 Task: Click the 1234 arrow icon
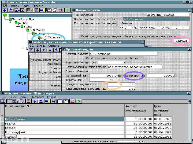coord(54,101)
